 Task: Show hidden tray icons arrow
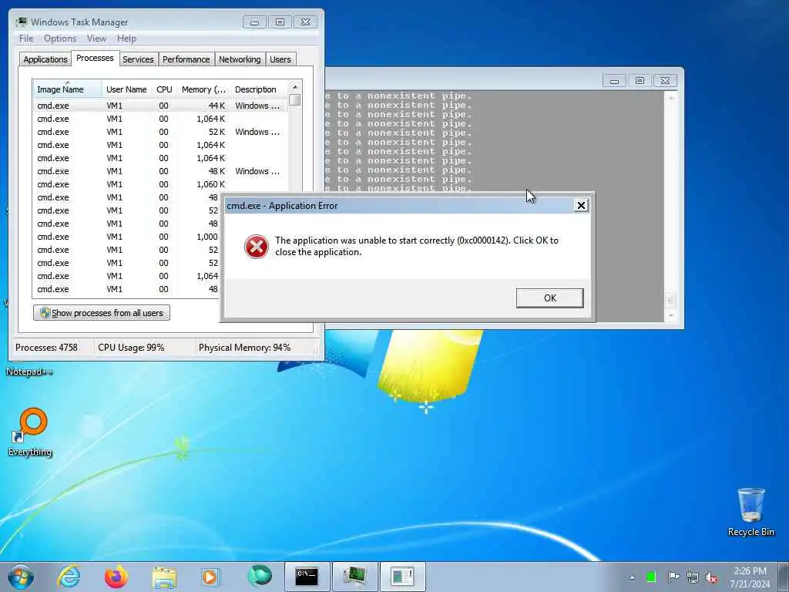pyautogui.click(x=632, y=577)
